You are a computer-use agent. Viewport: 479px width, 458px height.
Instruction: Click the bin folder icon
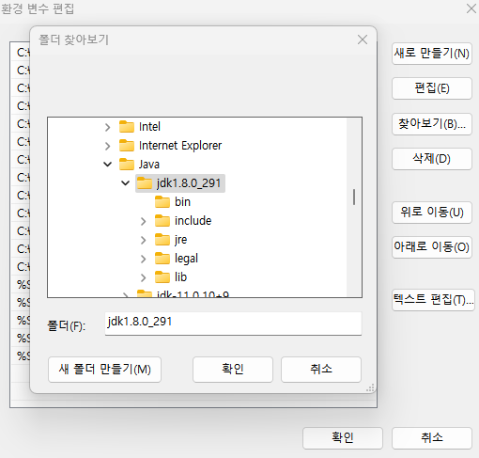[162, 202]
